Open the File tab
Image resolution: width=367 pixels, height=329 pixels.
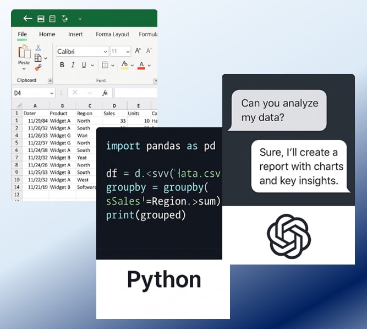(22, 34)
